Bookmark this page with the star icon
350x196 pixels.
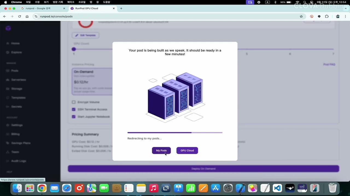(301, 16)
